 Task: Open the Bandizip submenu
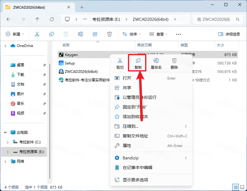(x=151, y=158)
